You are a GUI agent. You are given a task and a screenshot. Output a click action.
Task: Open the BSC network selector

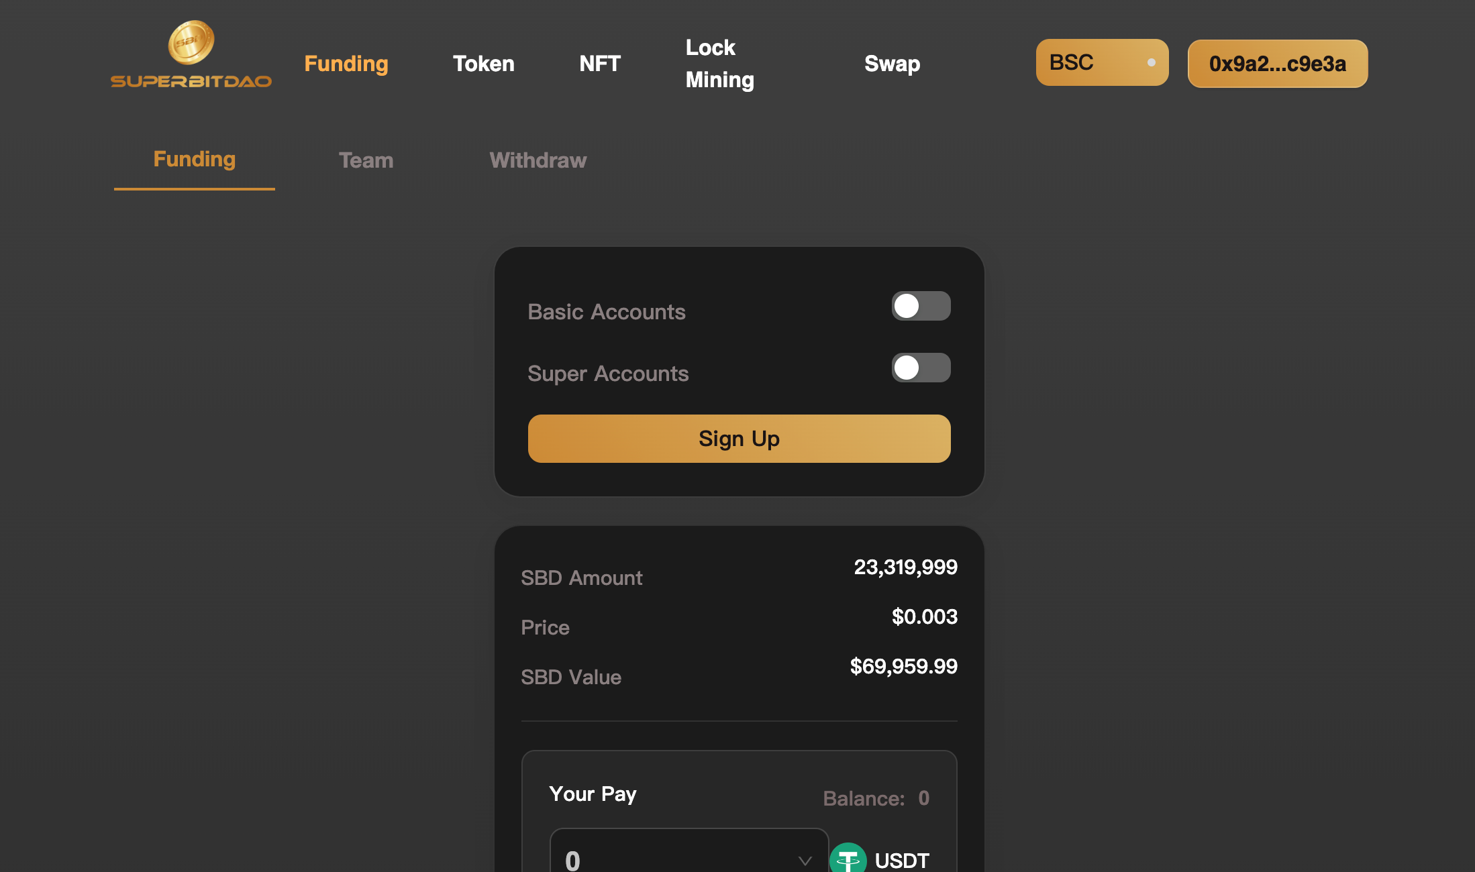coord(1101,62)
